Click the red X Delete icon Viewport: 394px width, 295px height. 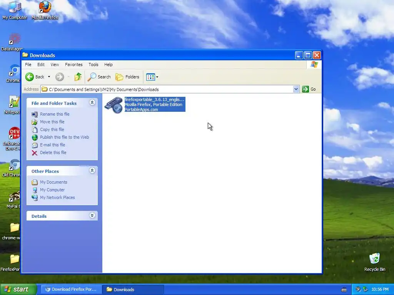35,153
